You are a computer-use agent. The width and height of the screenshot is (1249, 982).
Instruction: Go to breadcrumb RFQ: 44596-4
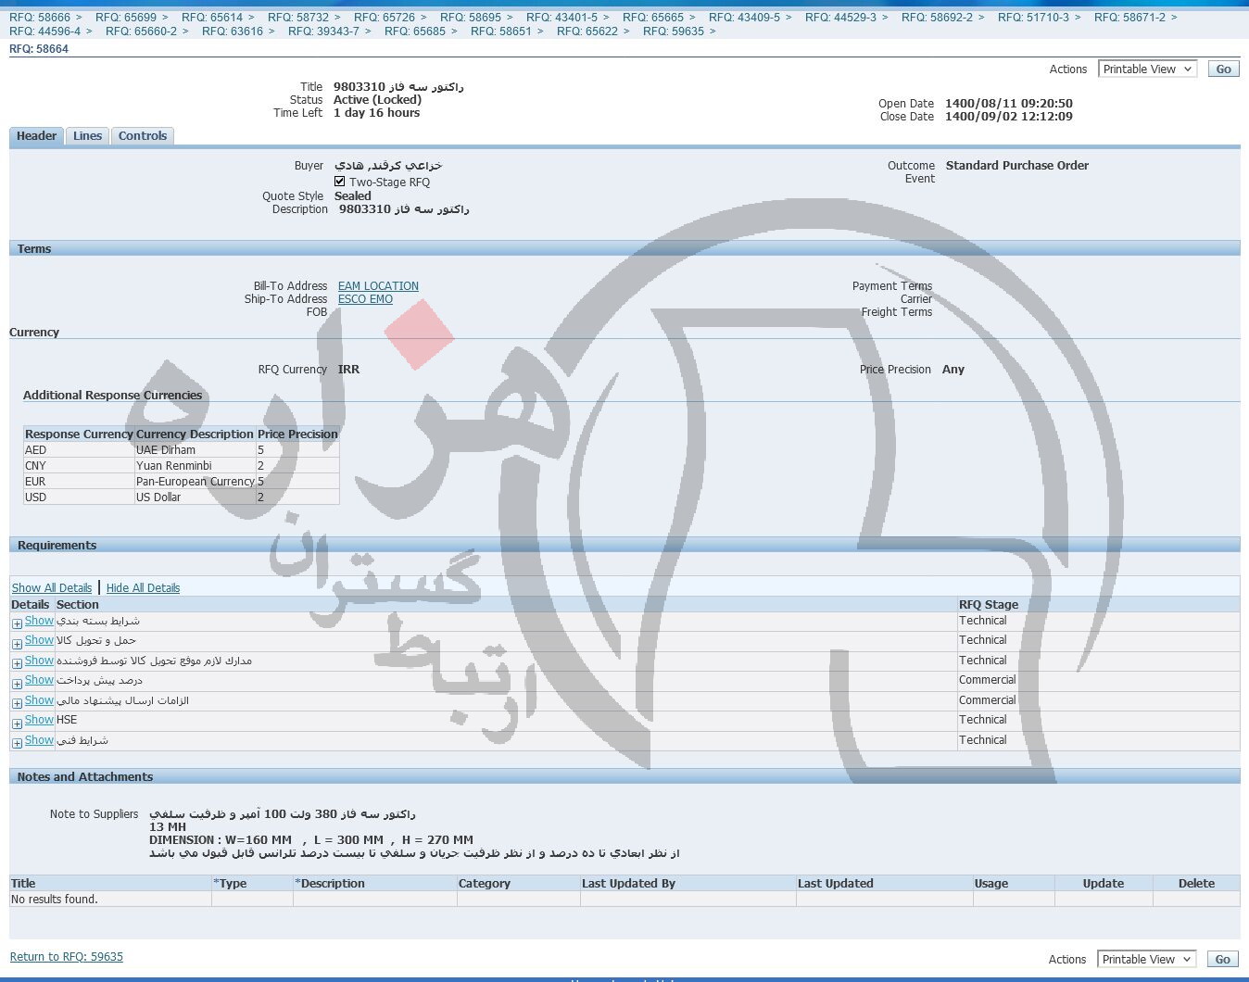(44, 31)
